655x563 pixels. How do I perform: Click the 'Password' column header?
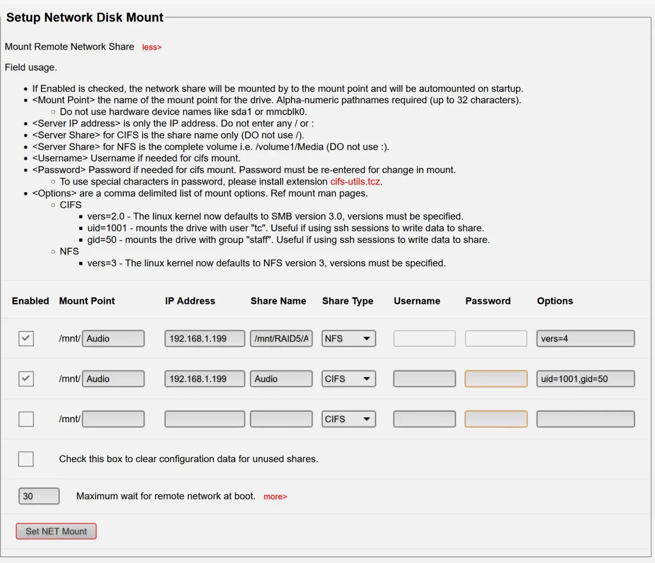[x=488, y=301]
